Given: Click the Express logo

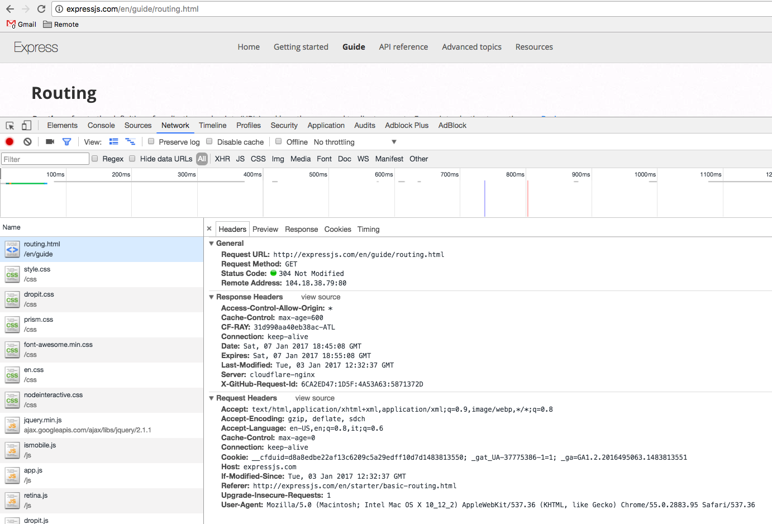Looking at the screenshot, I should pyautogui.click(x=36, y=47).
